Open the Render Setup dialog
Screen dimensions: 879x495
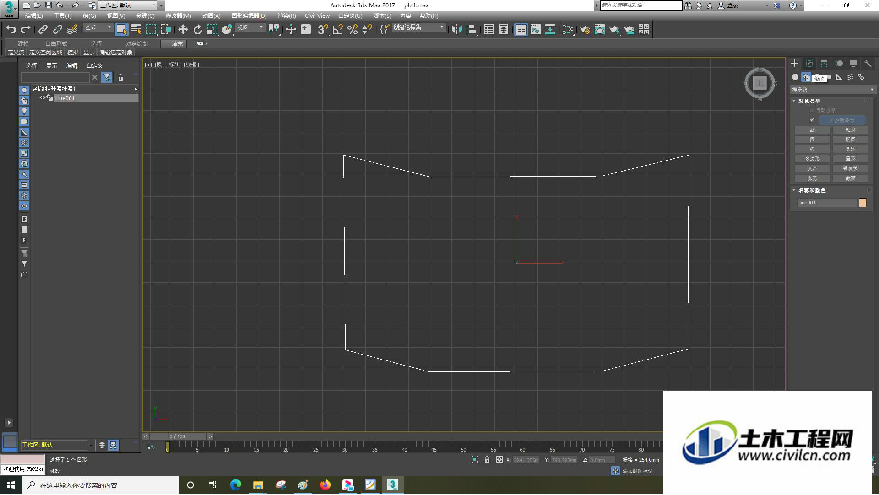click(x=585, y=30)
